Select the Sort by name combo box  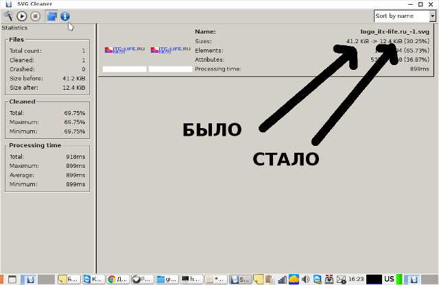405,16
